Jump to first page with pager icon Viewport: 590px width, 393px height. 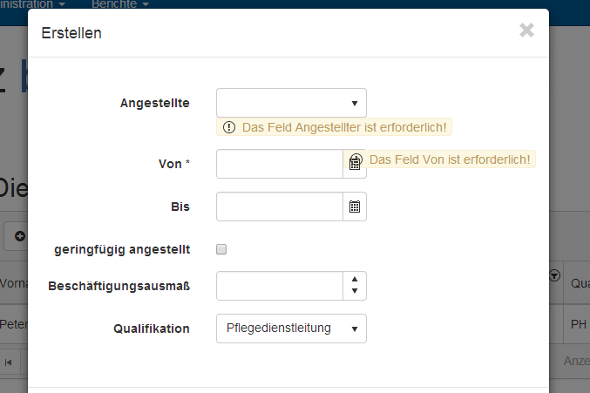click(9, 361)
